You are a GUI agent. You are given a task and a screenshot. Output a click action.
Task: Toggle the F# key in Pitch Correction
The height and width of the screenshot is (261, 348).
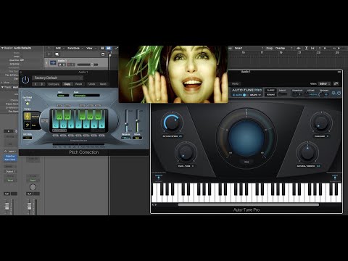pos(82,115)
